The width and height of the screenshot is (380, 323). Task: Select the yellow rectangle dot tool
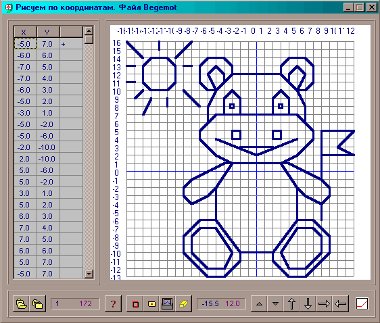coord(151,303)
